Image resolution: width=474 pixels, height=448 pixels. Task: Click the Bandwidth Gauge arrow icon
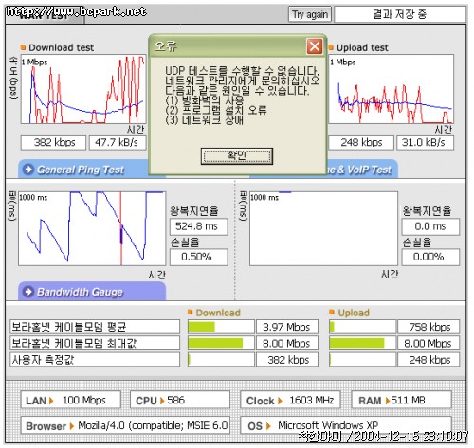click(x=28, y=292)
